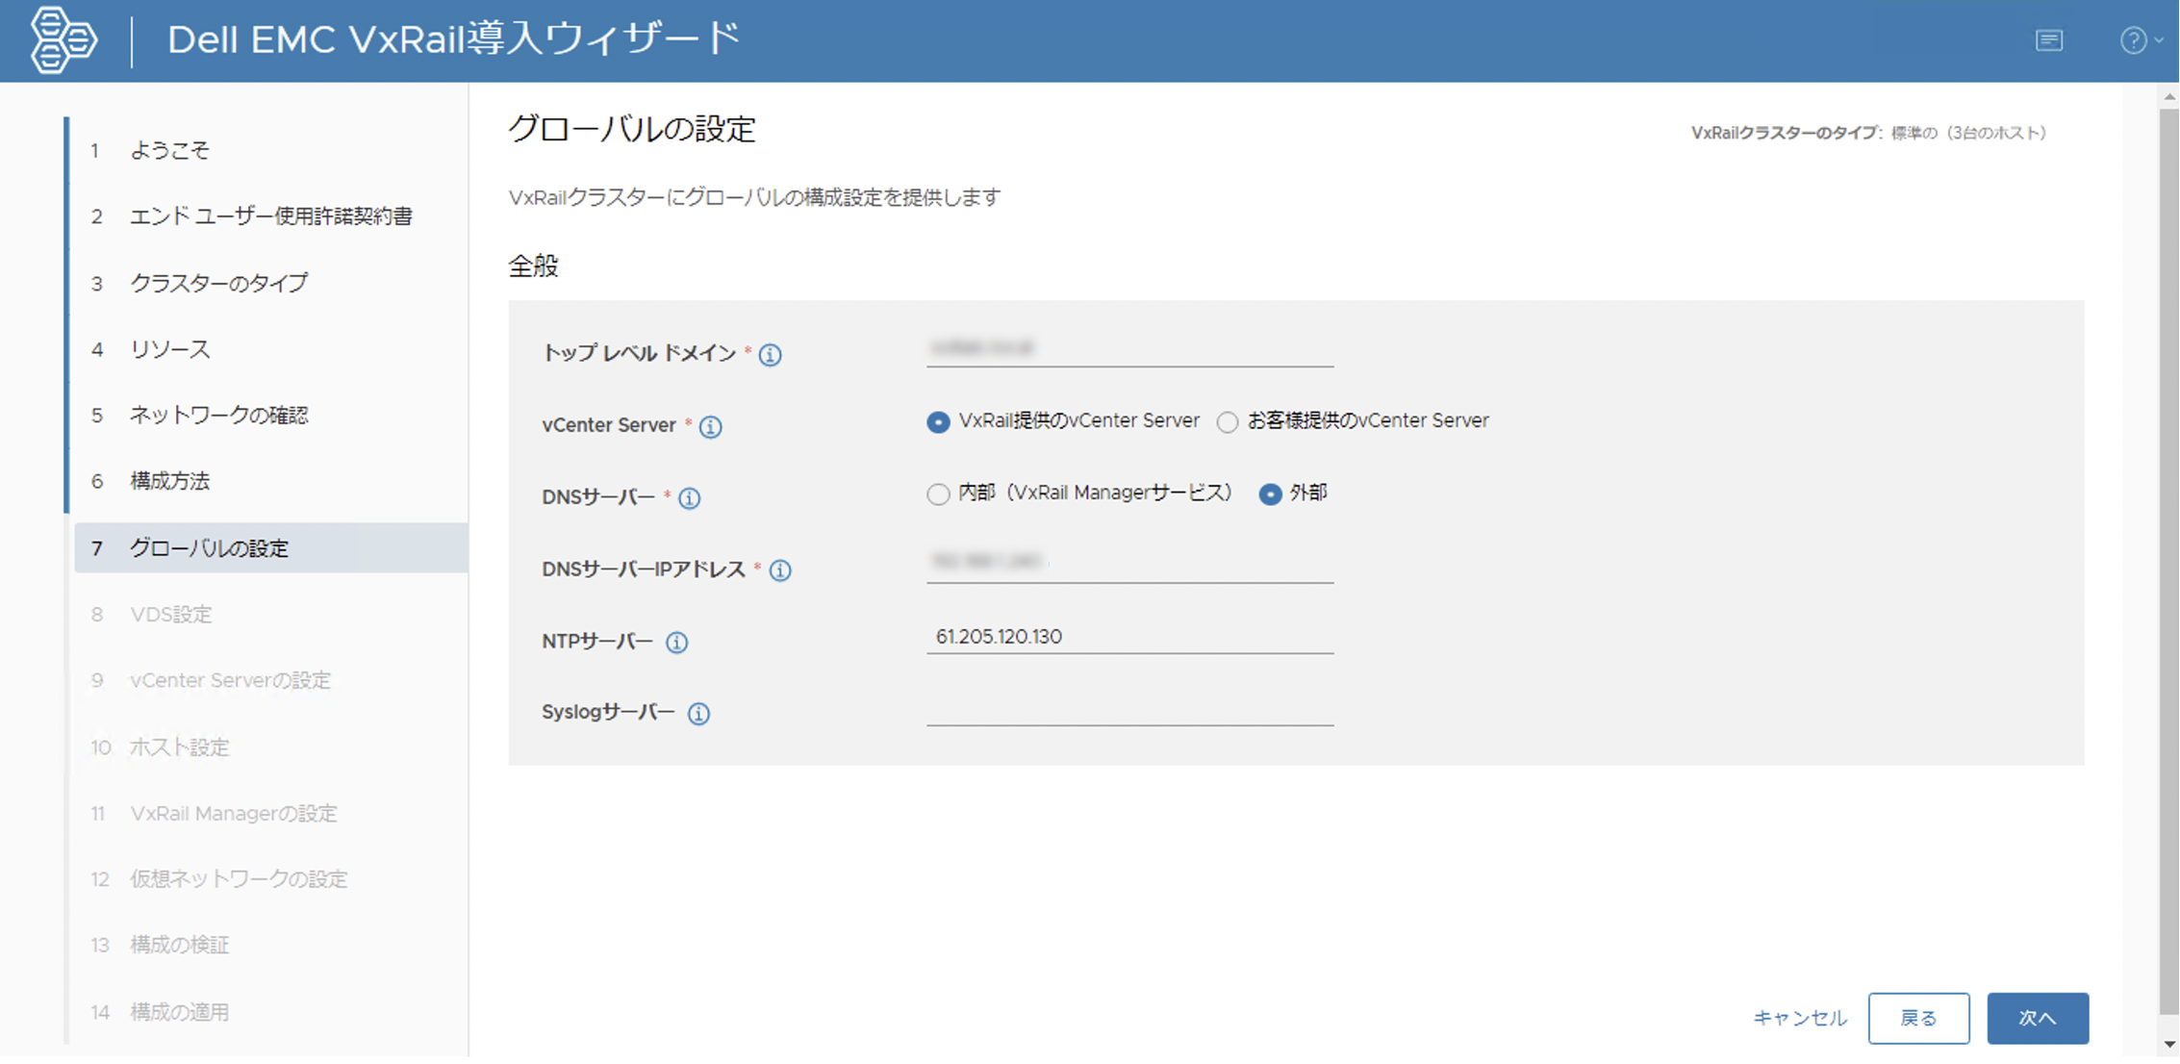
Task: Click the VxRail hexagon logo icon
Action: [x=63, y=39]
